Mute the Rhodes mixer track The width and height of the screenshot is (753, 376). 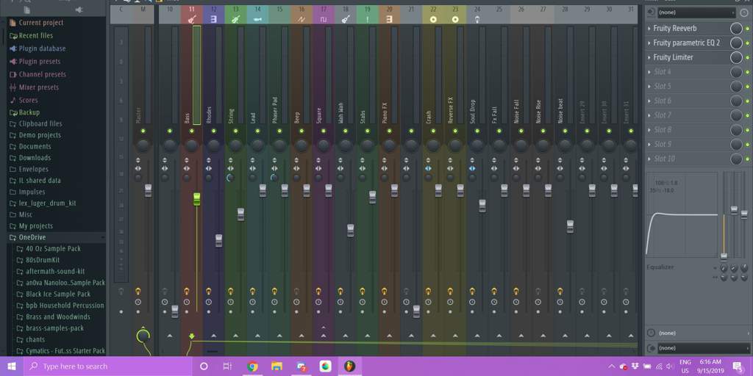[x=214, y=131]
